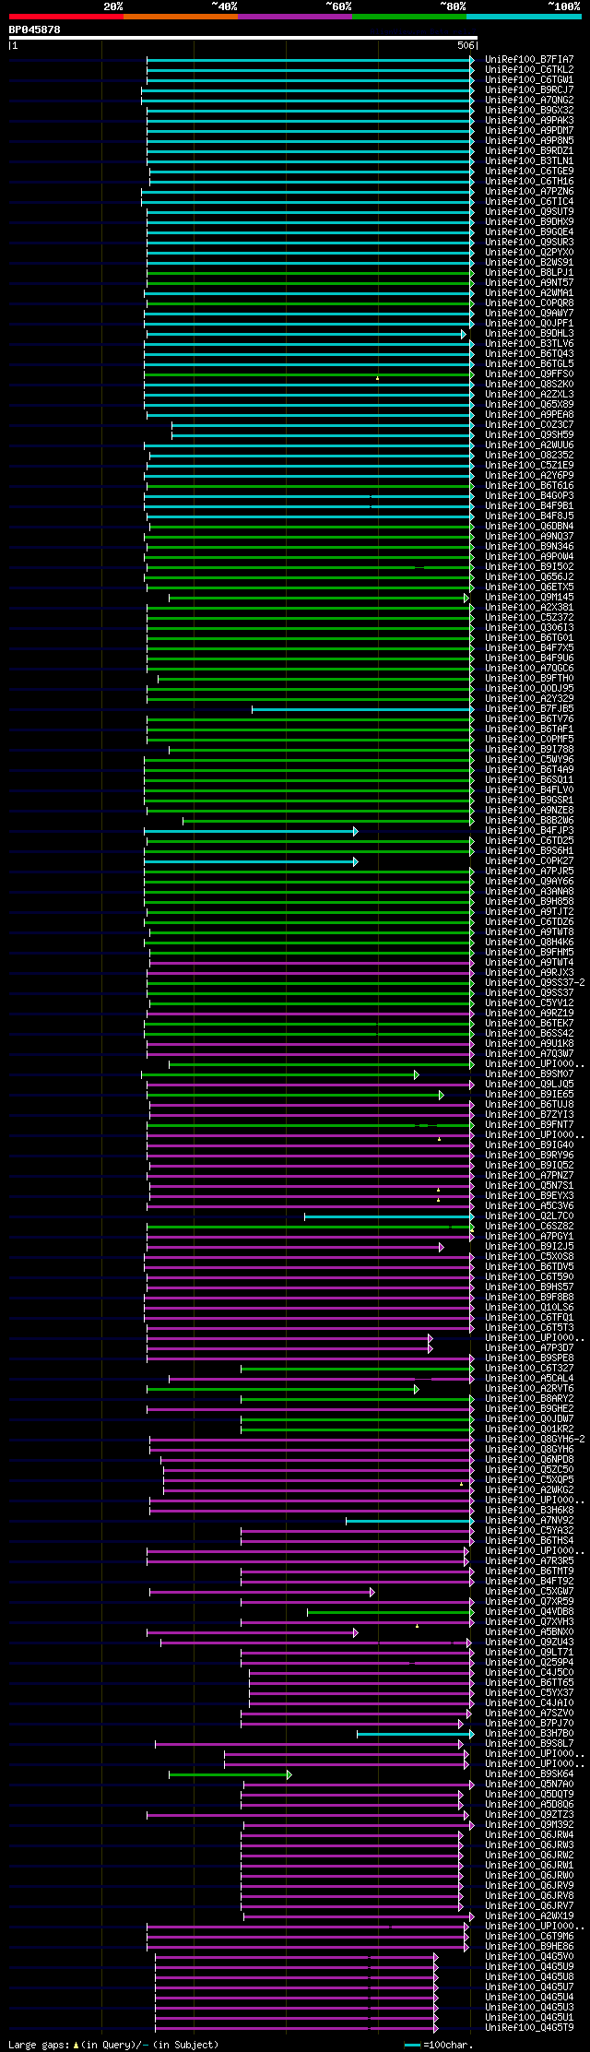The height and width of the screenshot is (2052, 590).
Task: Click the orange ~40% identity legend segment
Action: [181, 17]
